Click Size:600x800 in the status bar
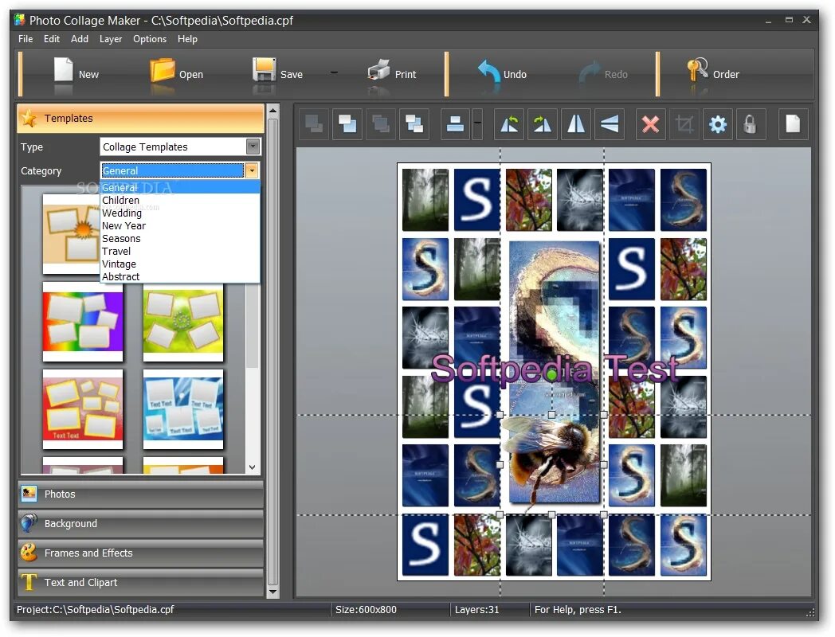The image size is (835, 637). (366, 610)
